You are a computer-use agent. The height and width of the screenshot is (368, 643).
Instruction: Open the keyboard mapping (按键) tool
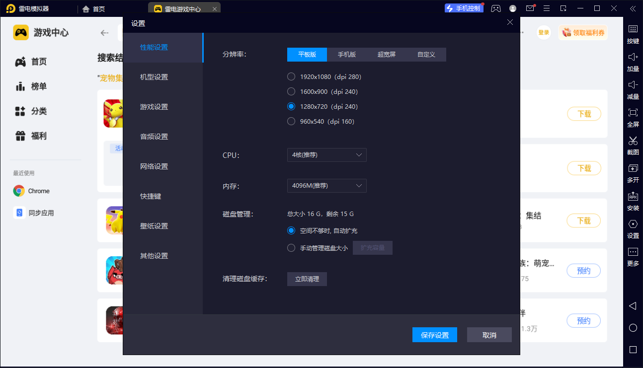pyautogui.click(x=632, y=35)
